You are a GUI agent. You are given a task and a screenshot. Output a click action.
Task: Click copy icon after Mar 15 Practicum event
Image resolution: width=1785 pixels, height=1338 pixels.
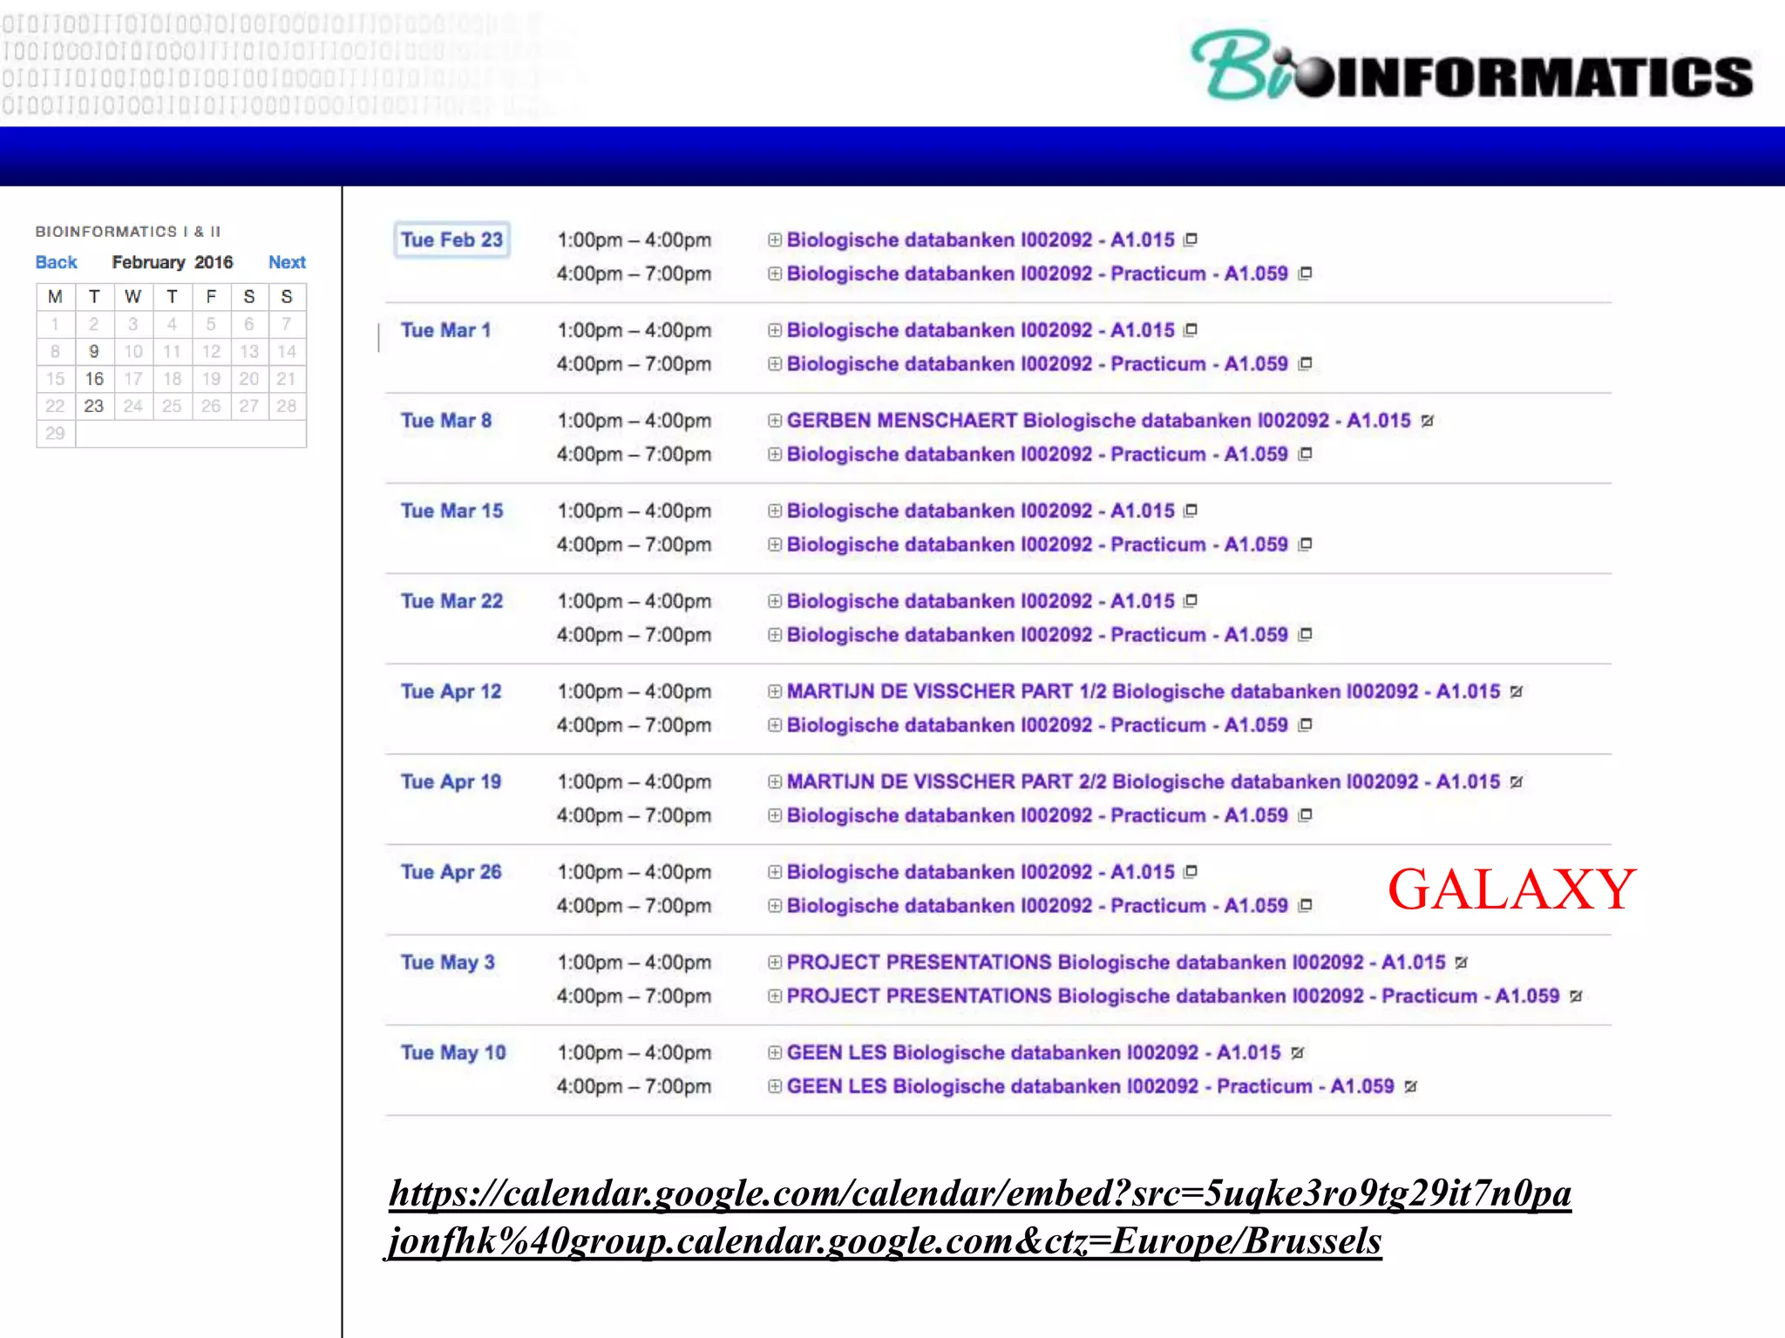1305,544
